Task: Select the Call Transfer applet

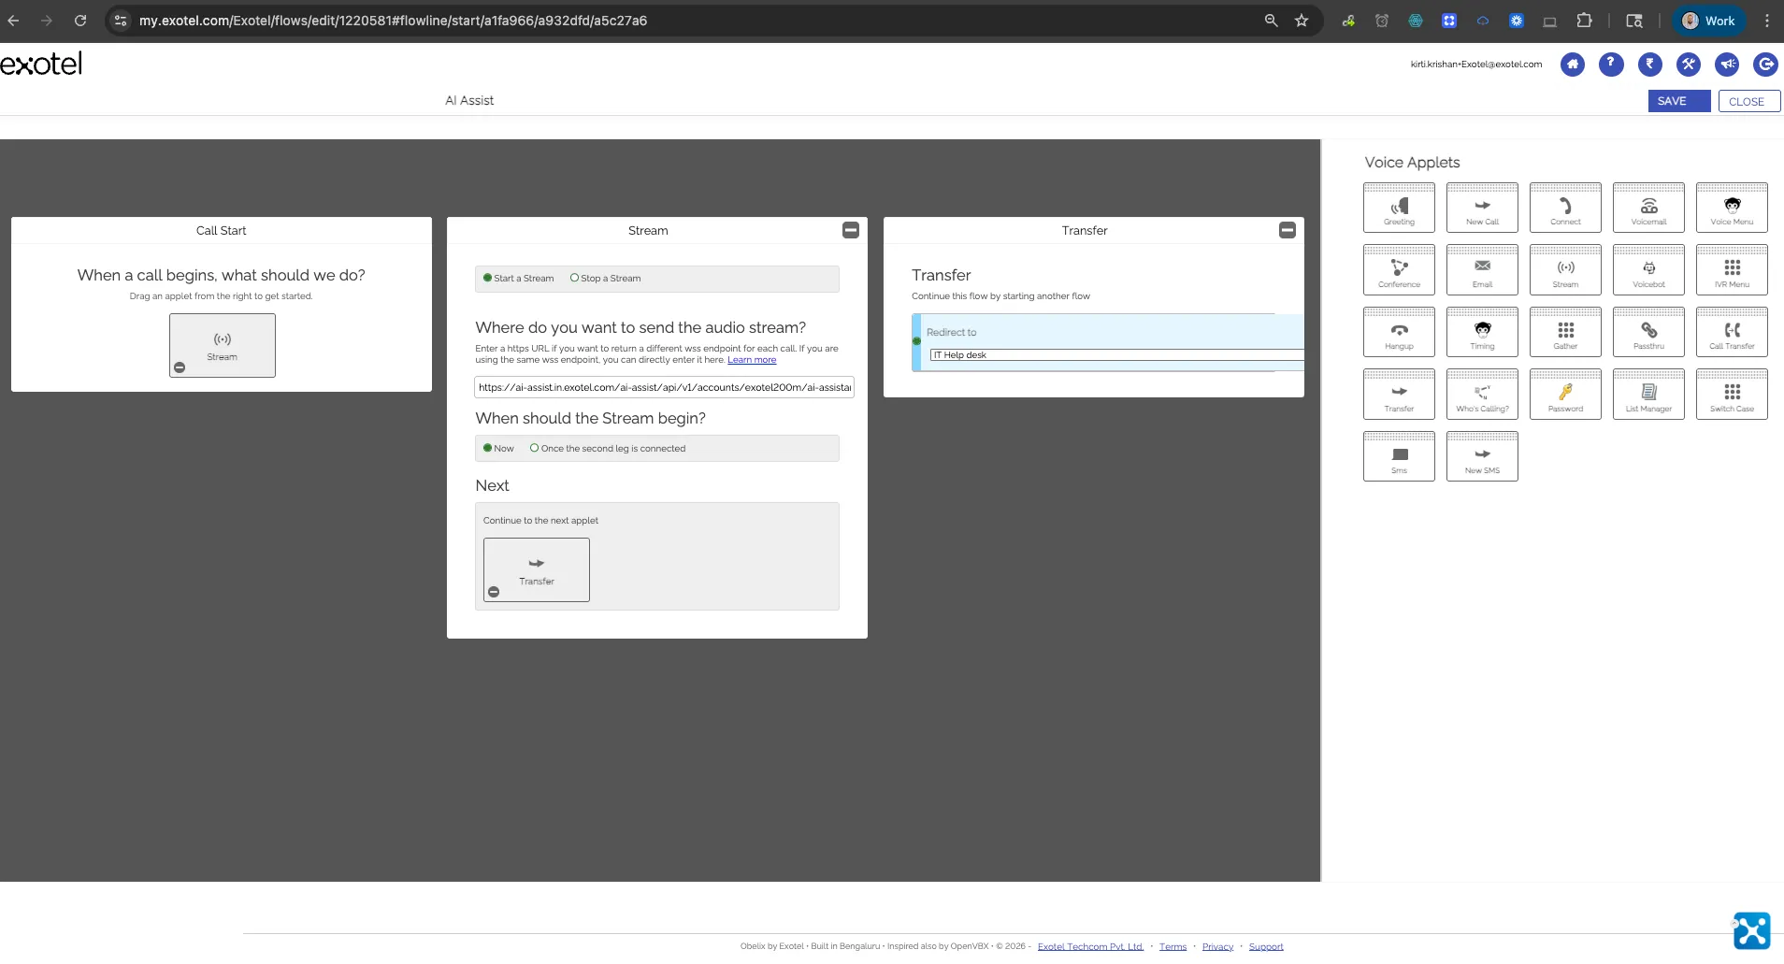Action: 1732,332
